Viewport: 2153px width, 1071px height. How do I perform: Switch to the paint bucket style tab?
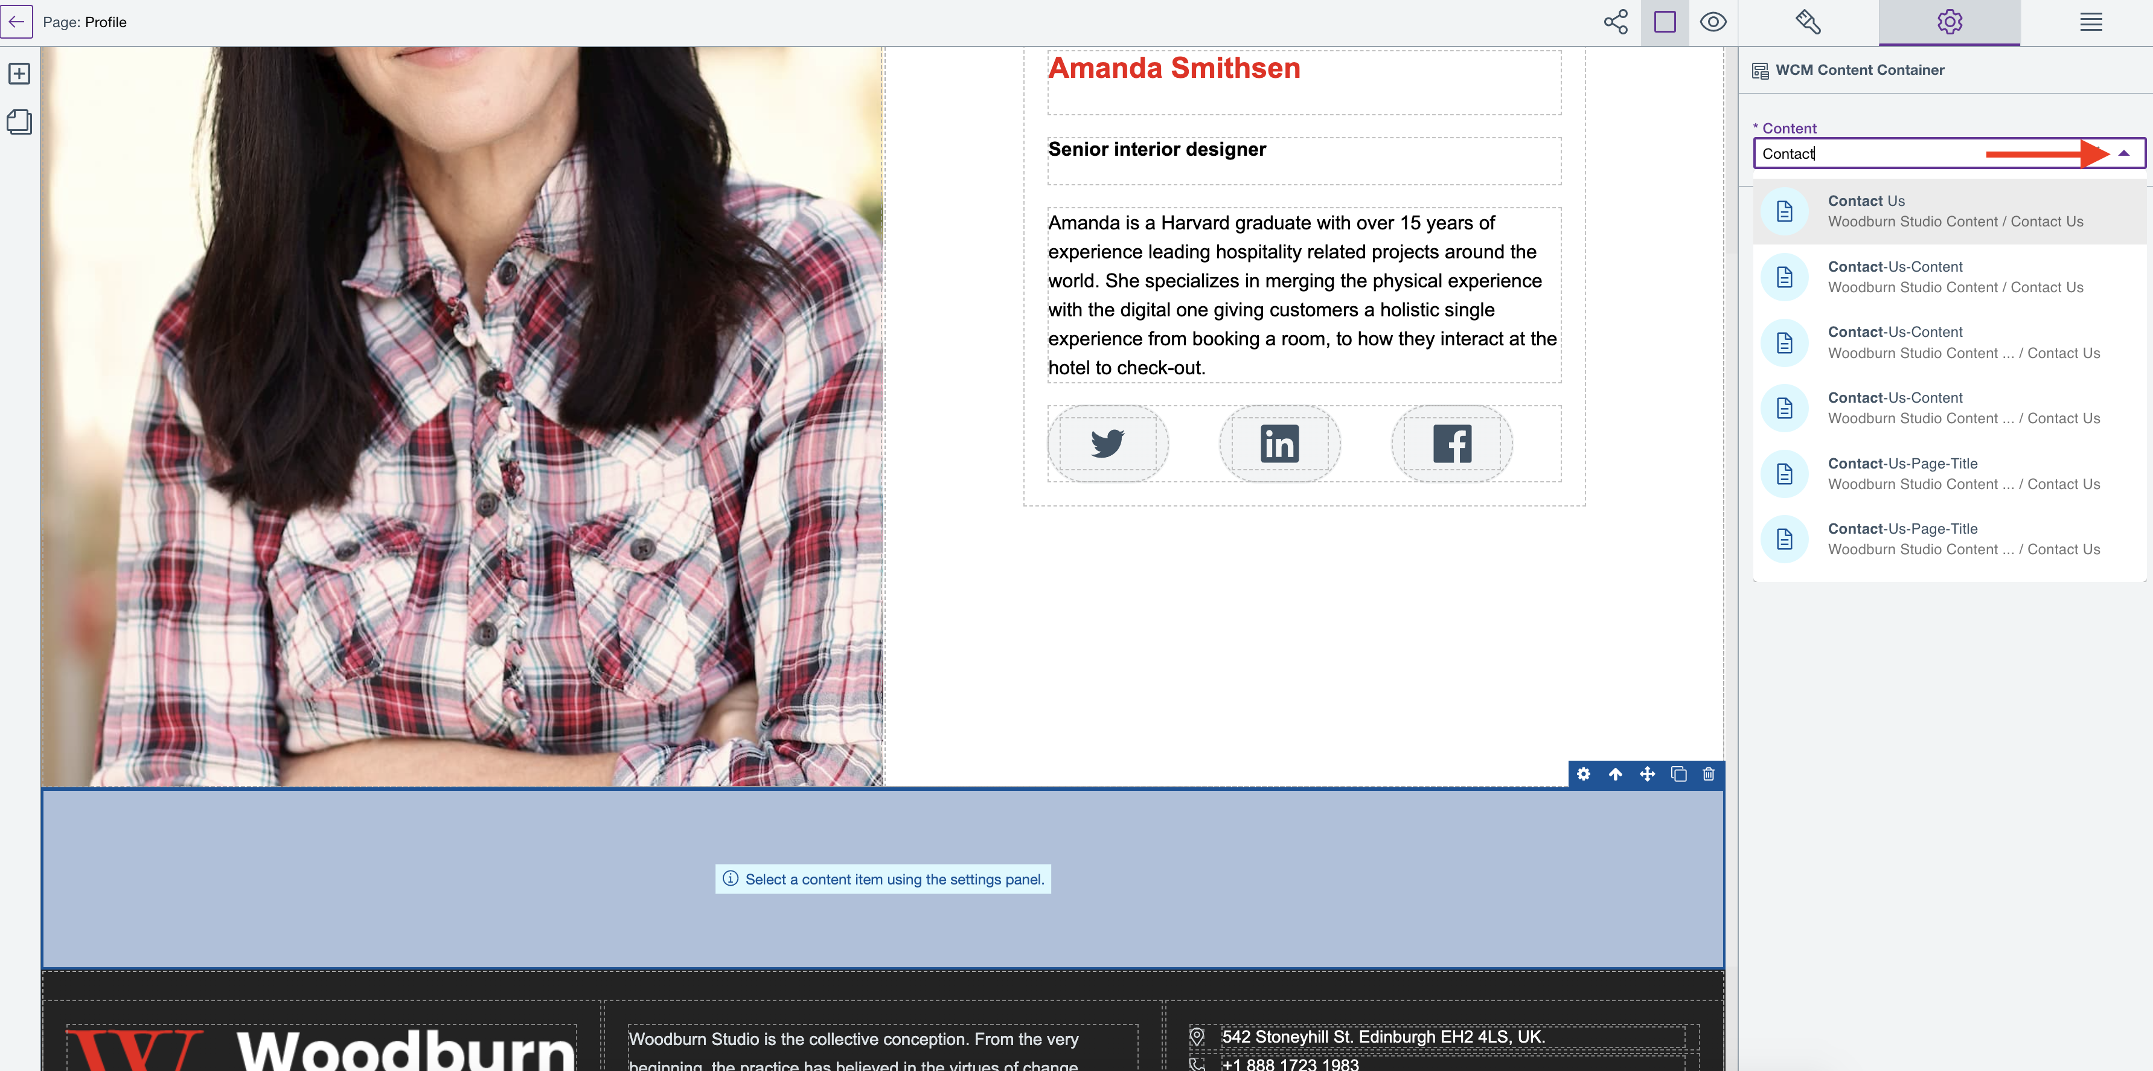click(1808, 22)
